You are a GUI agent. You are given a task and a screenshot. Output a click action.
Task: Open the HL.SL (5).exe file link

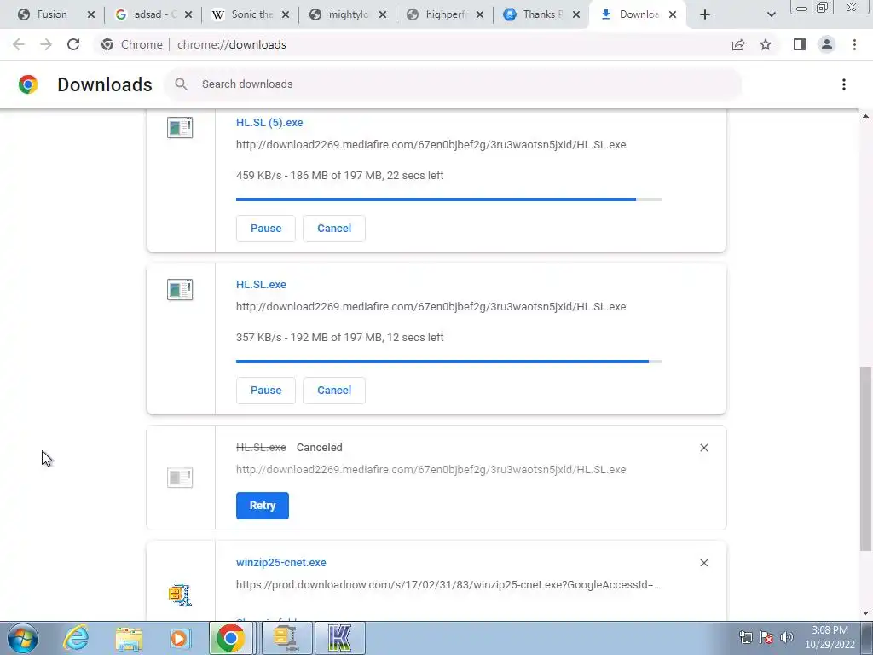(x=269, y=123)
